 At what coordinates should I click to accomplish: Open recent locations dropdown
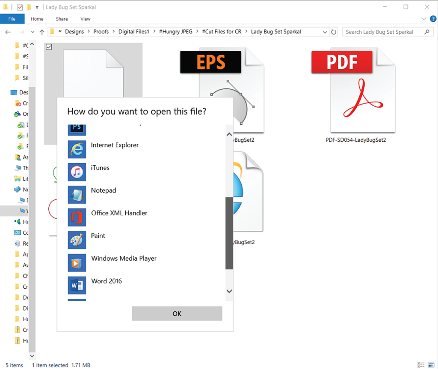click(33, 32)
